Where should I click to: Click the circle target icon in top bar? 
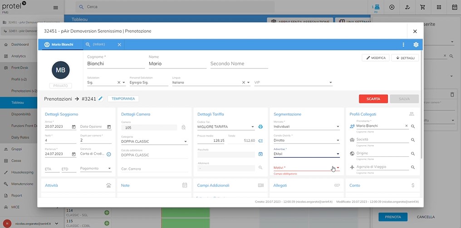[x=392, y=7]
